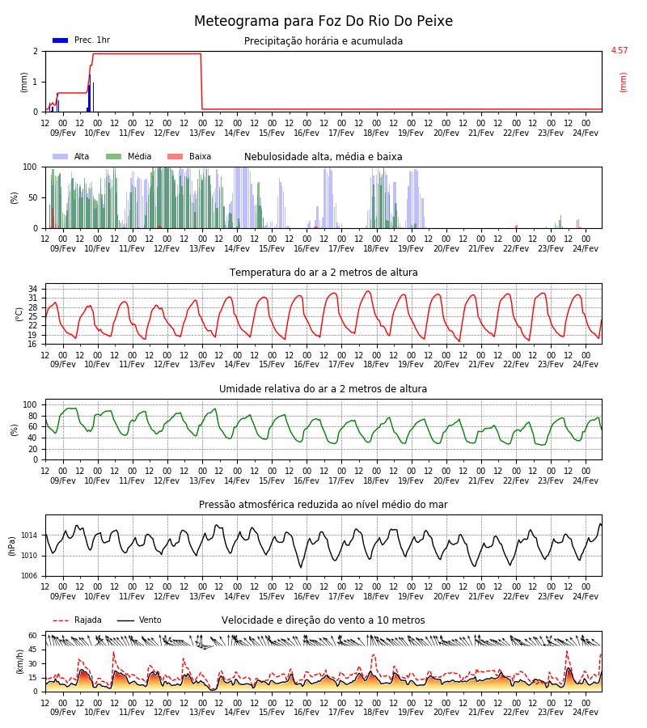The width and height of the screenshot is (647, 728).
Task: Click the red 4.57 accumulated precipitation value
Action: point(620,50)
